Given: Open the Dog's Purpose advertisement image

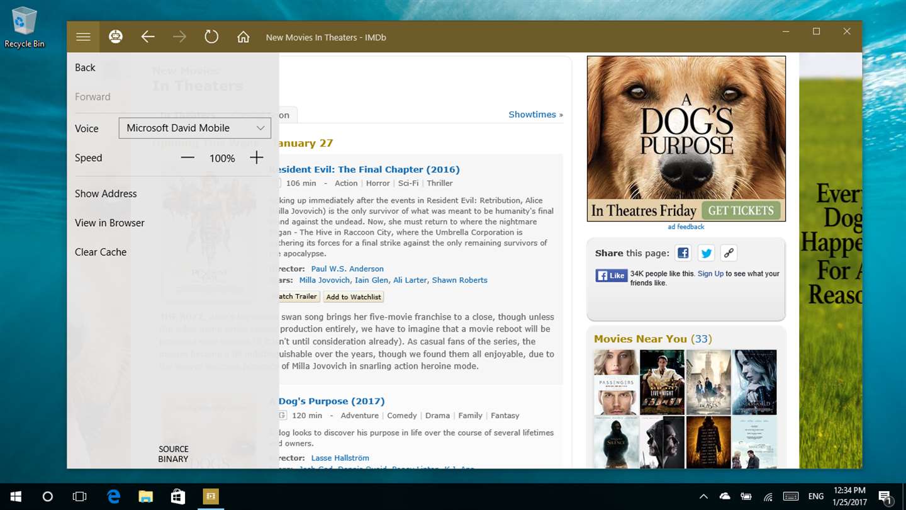Looking at the screenshot, I should coord(686,139).
